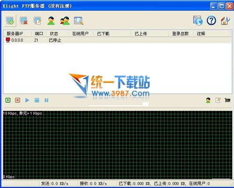Viewport: 234px width, 188px height.
Task: Click the add new virtual server icon
Action: (10, 21)
